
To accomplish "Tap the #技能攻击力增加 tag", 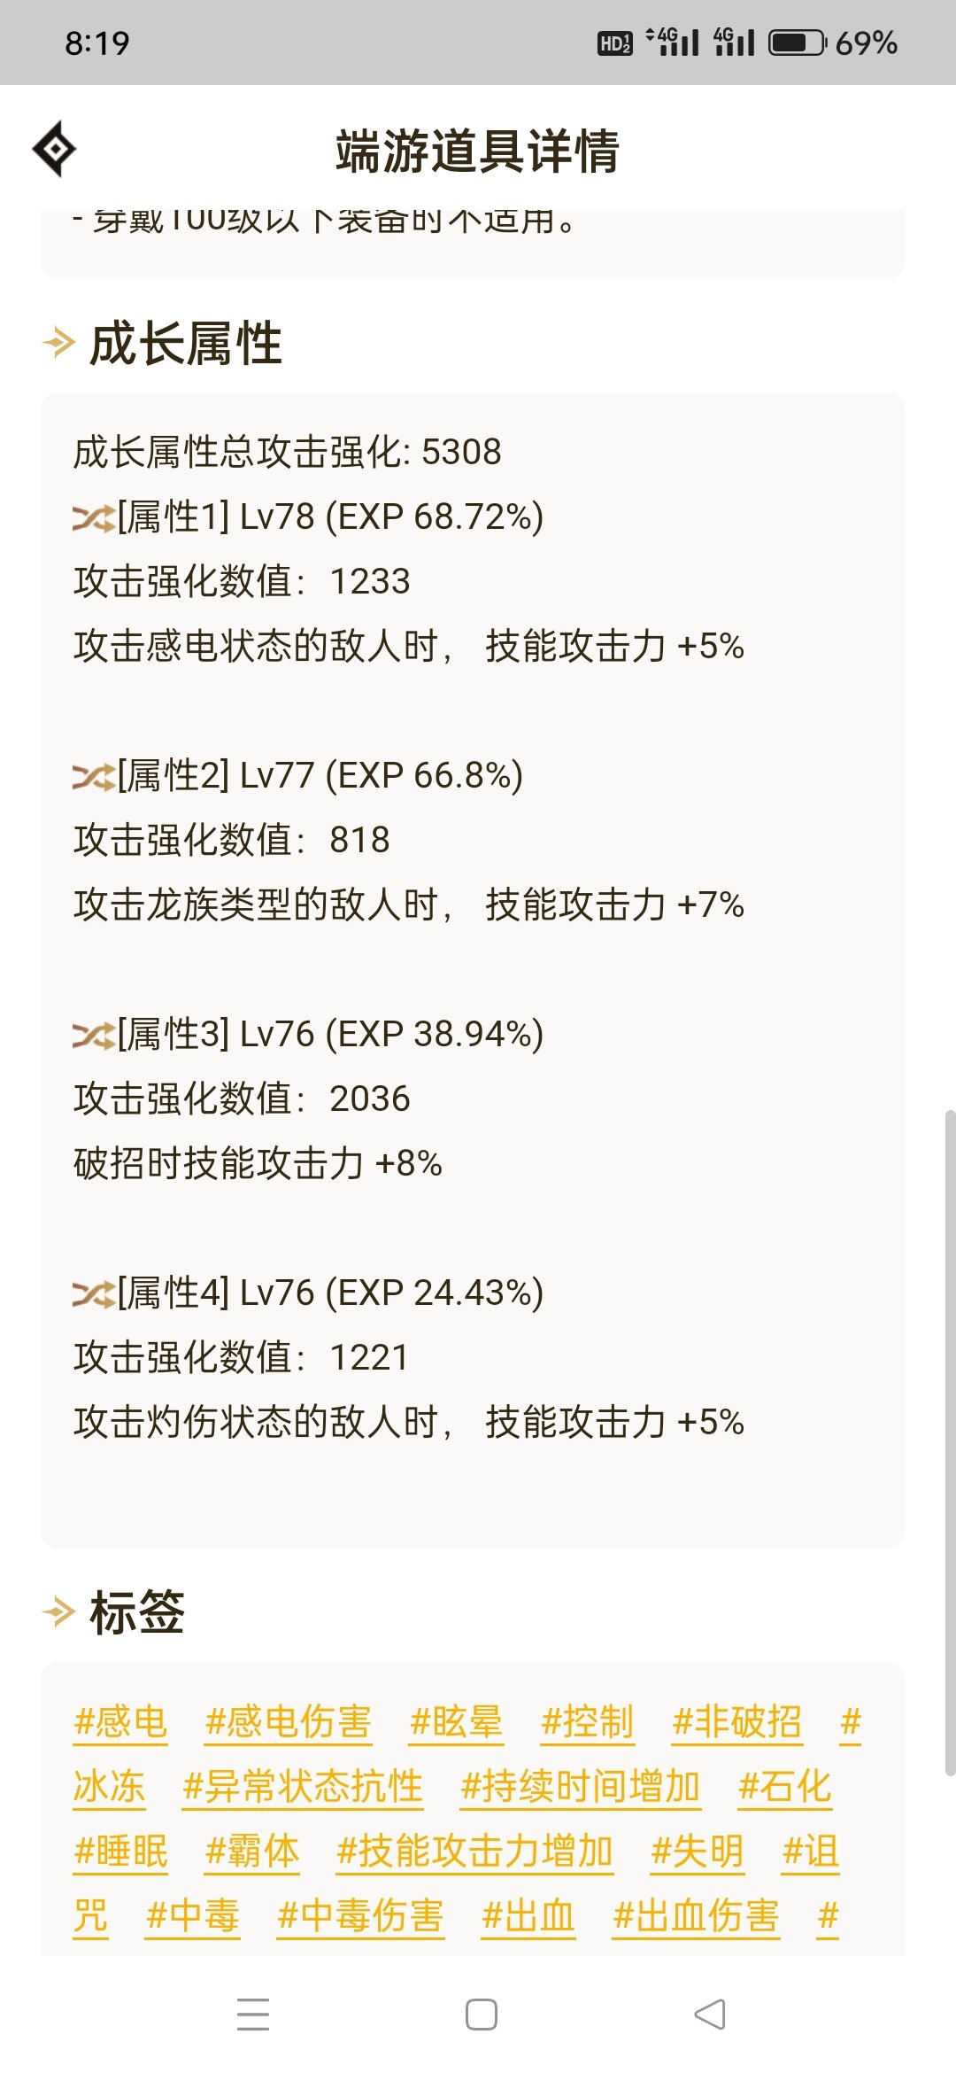I will point(475,1852).
